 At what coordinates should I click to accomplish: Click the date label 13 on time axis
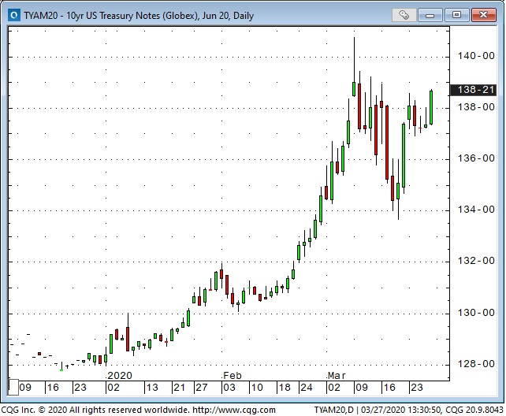[x=152, y=388]
